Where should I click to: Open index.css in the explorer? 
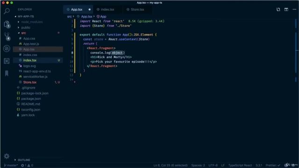30,55
